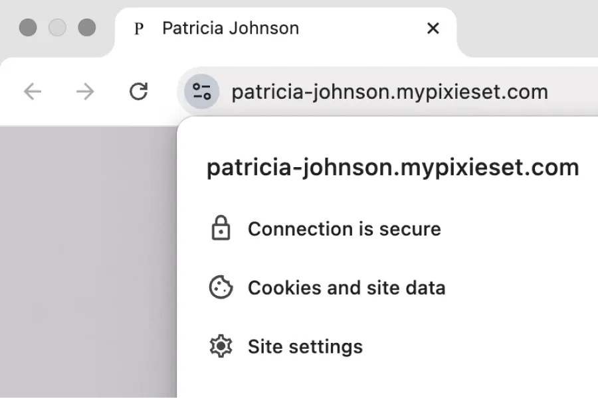Click the yellow macOS minimize button
Screen dimensions: 598x398
pos(57,28)
